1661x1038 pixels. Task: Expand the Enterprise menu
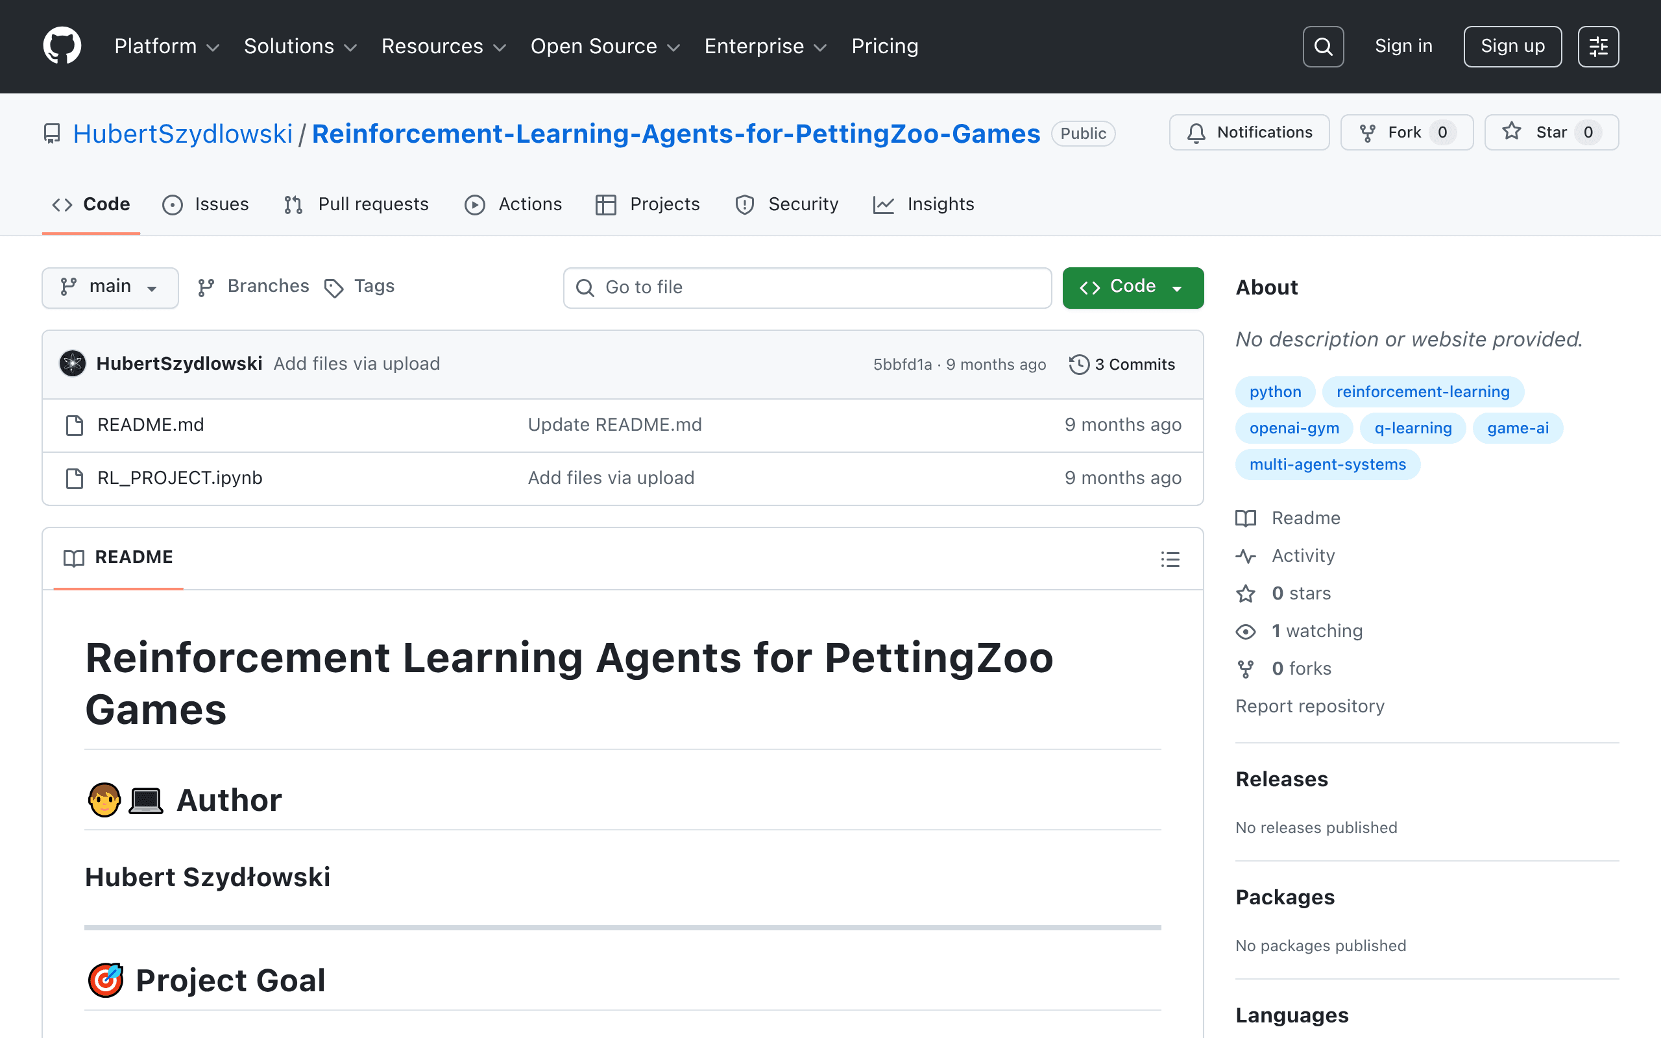(766, 46)
